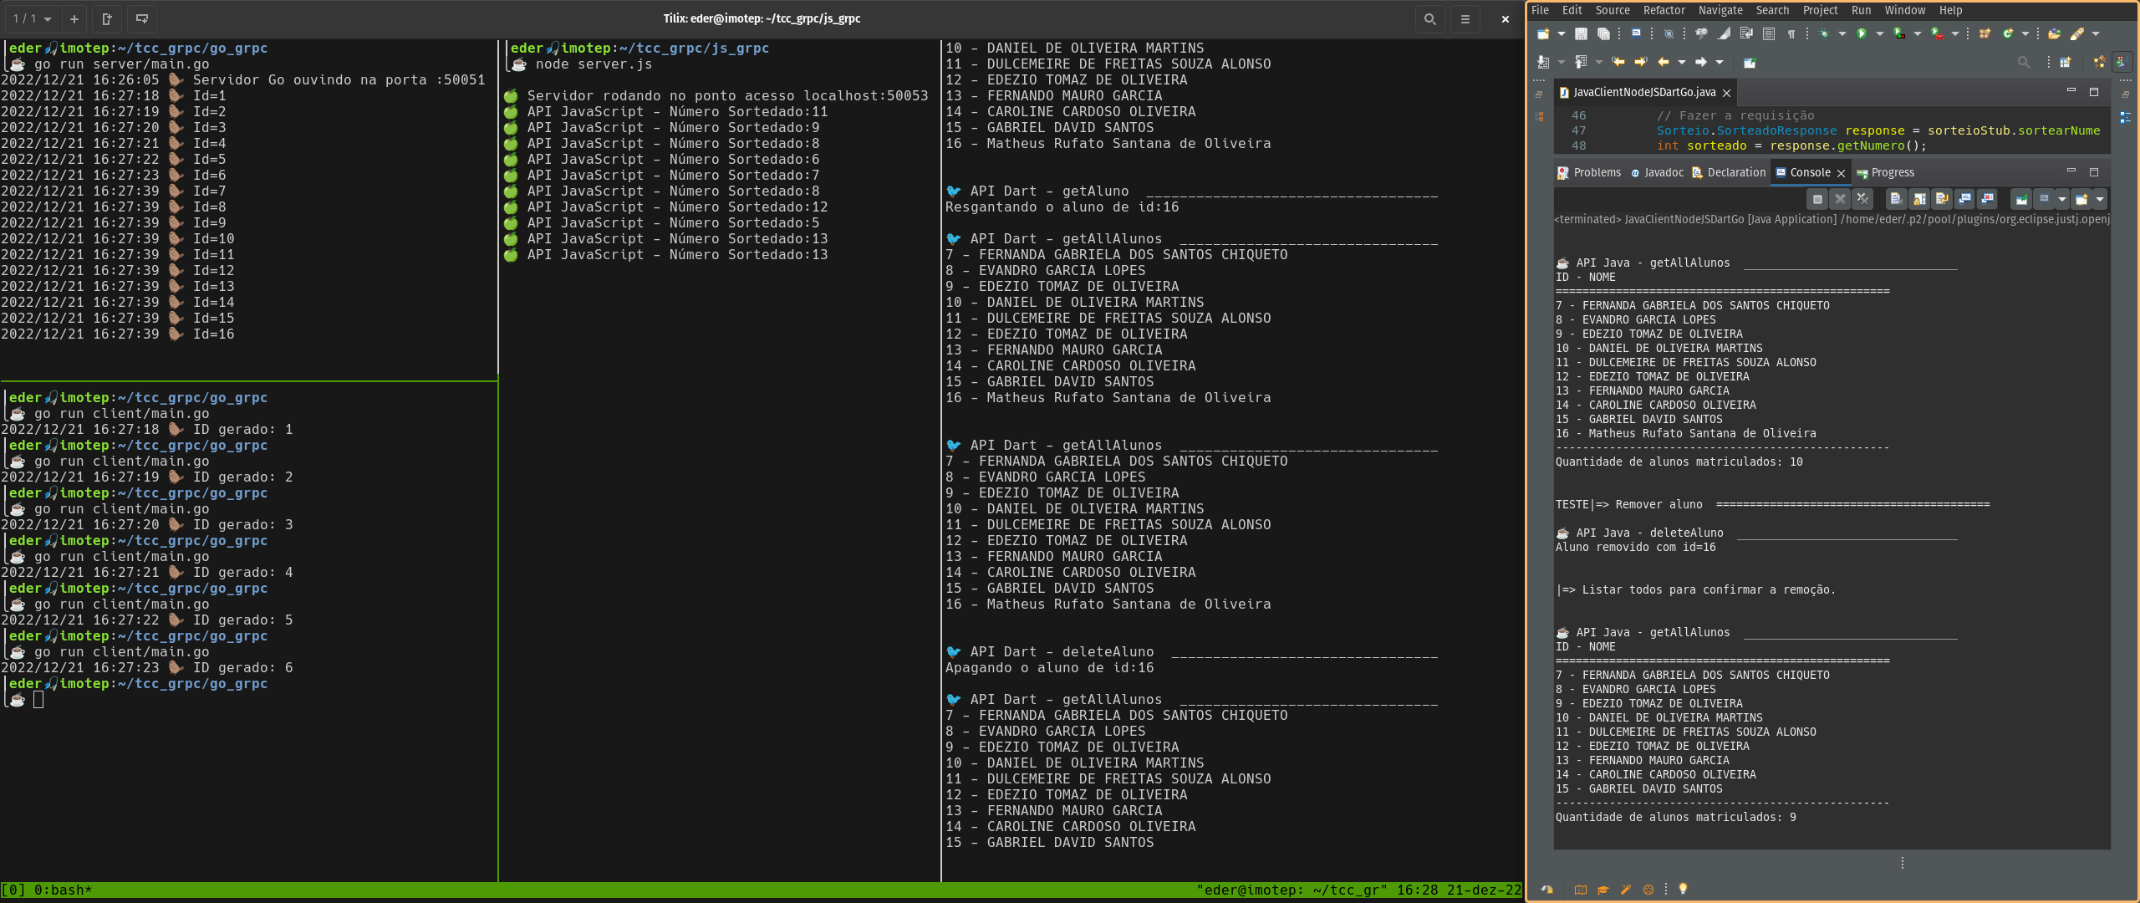
Task: Switch to the Problems tab
Action: coord(1589,172)
